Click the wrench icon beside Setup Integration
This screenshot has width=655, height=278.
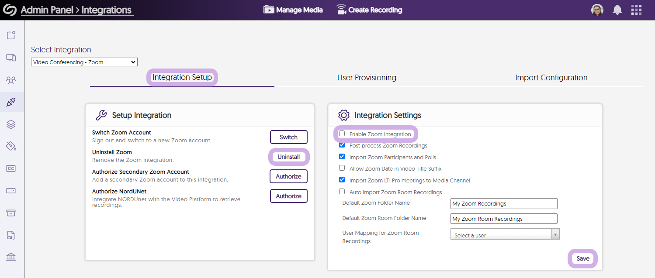pyautogui.click(x=101, y=115)
